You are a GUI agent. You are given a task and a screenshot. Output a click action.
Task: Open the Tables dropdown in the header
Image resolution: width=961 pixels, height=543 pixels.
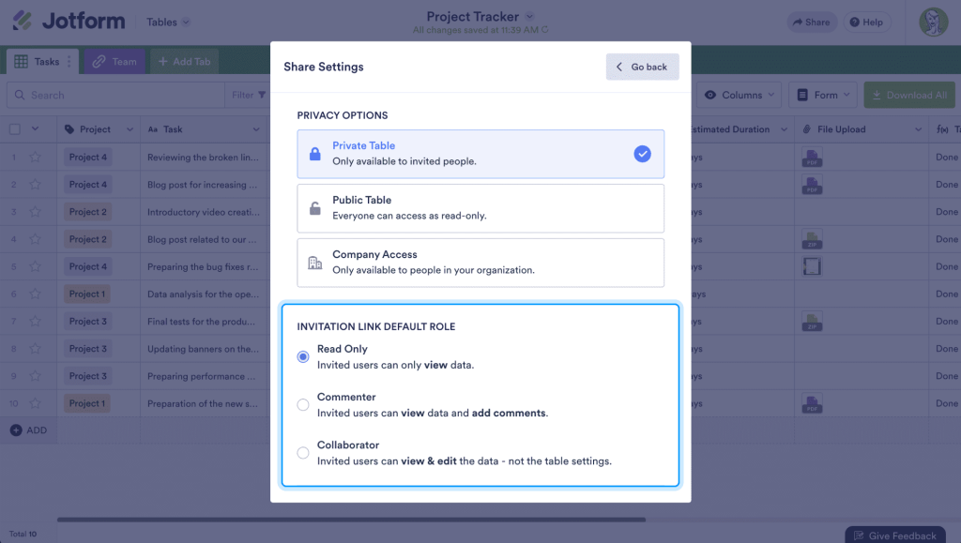click(165, 22)
